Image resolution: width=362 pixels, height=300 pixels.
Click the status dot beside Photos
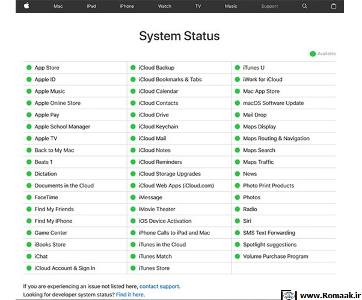[x=238, y=197]
